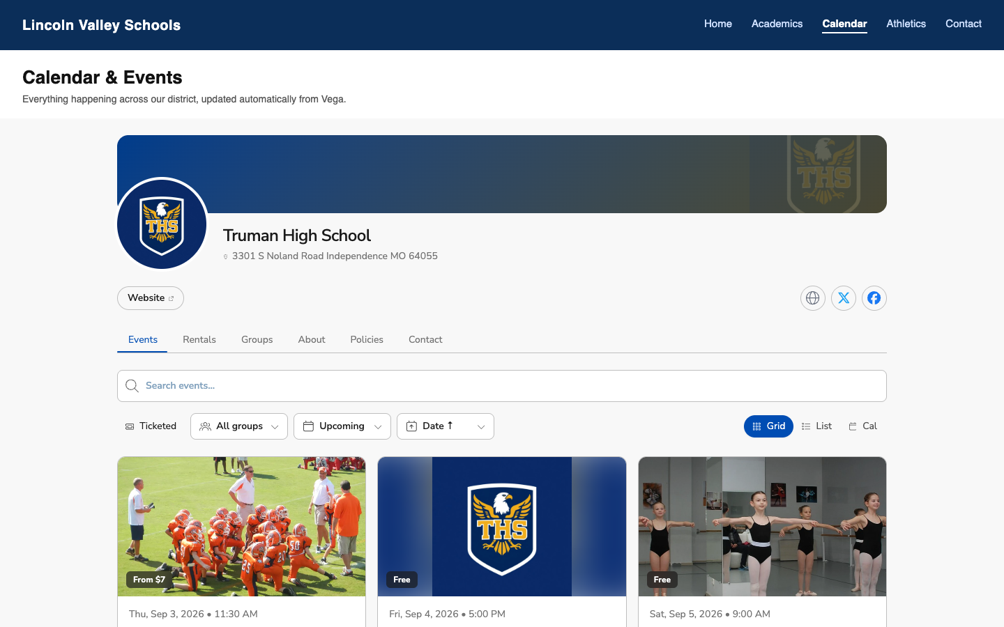Open the Facebook page icon
The image size is (1004, 627).
tap(874, 298)
